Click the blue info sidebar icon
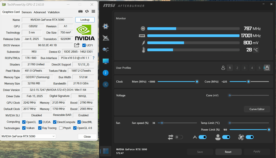276x158 pixels. [x=106, y=73]
